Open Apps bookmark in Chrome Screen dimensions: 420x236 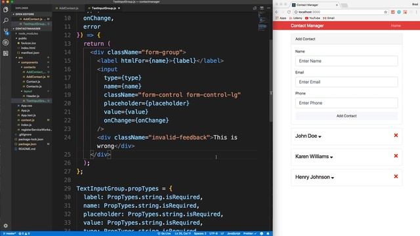coord(281,18)
